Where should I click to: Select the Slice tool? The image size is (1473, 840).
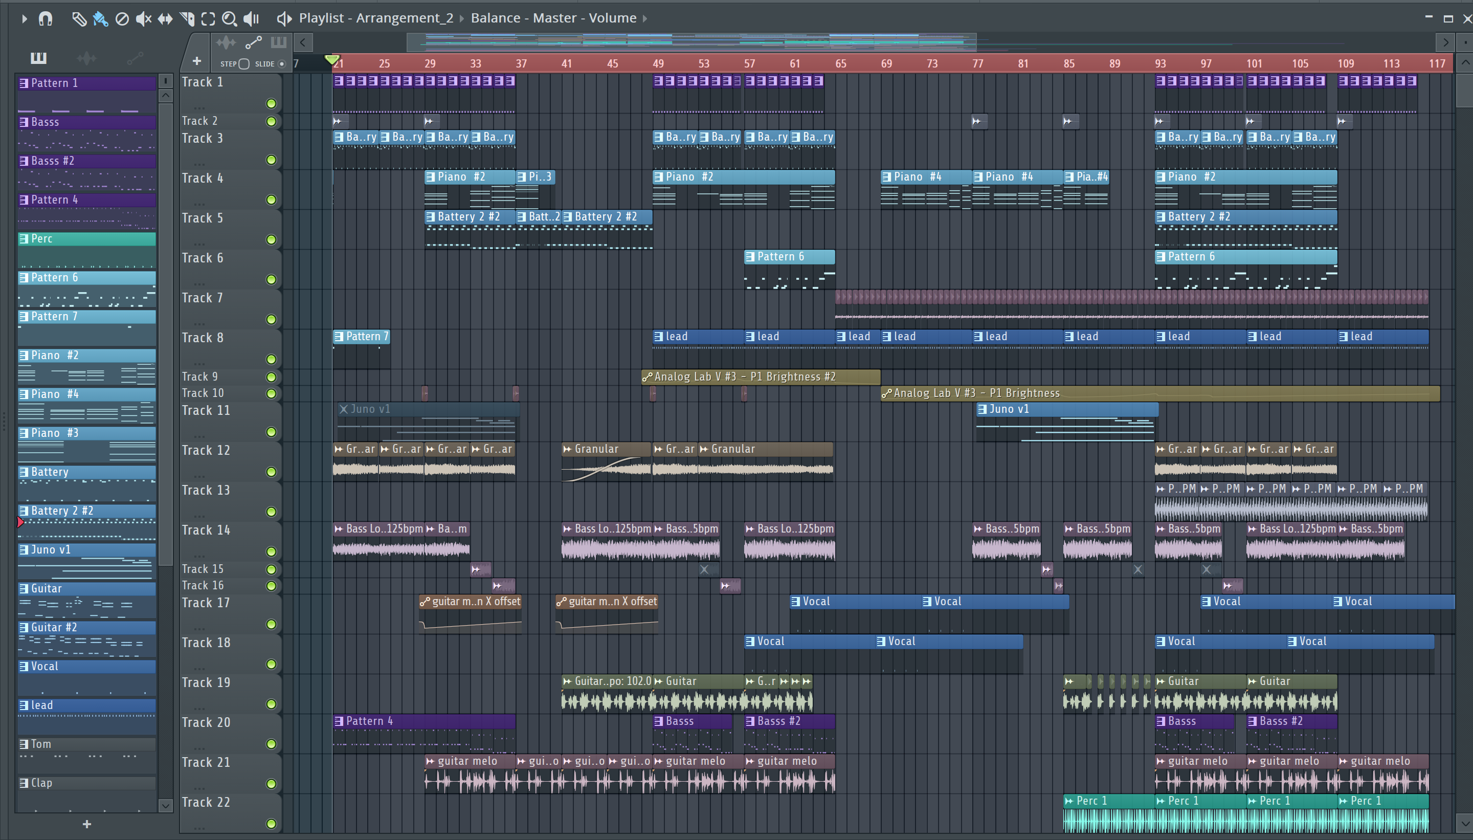[187, 19]
